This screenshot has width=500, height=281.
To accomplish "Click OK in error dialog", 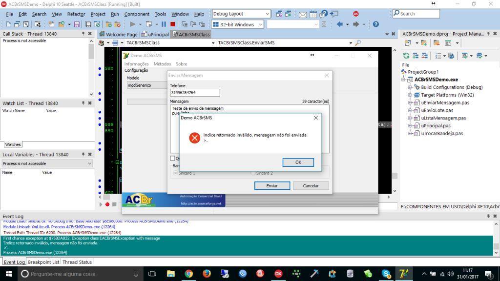I will [298, 162].
